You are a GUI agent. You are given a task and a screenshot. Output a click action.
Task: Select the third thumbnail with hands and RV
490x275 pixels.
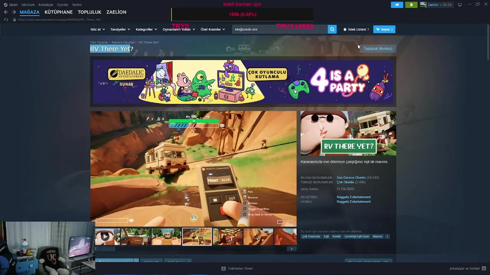pyautogui.click(x=167, y=236)
